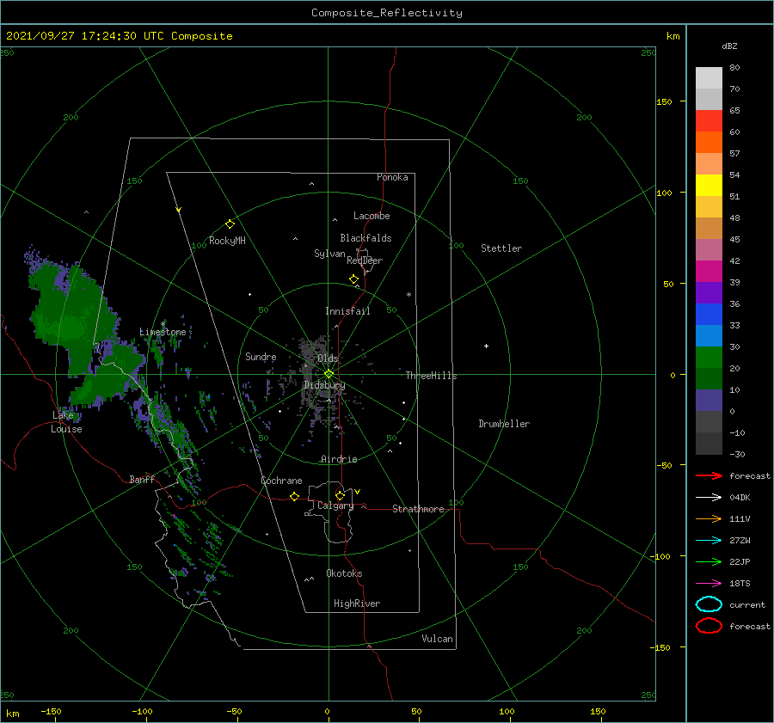Click the bright yellow swatch between 54 and 51
Viewport: 774px width, 723px height.
[x=709, y=186]
